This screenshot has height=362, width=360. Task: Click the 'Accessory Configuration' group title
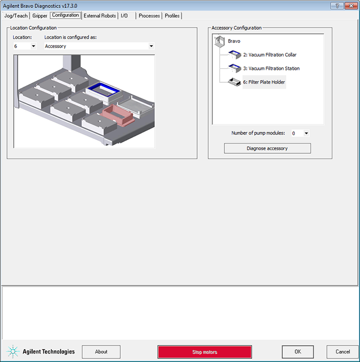(237, 28)
